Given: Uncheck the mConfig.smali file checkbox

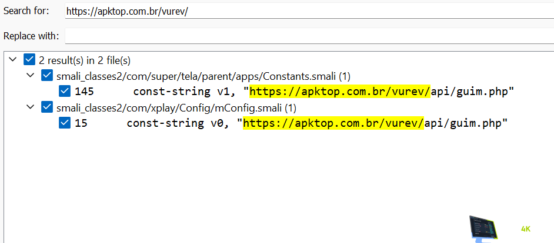Looking at the screenshot, I should click(x=47, y=107).
